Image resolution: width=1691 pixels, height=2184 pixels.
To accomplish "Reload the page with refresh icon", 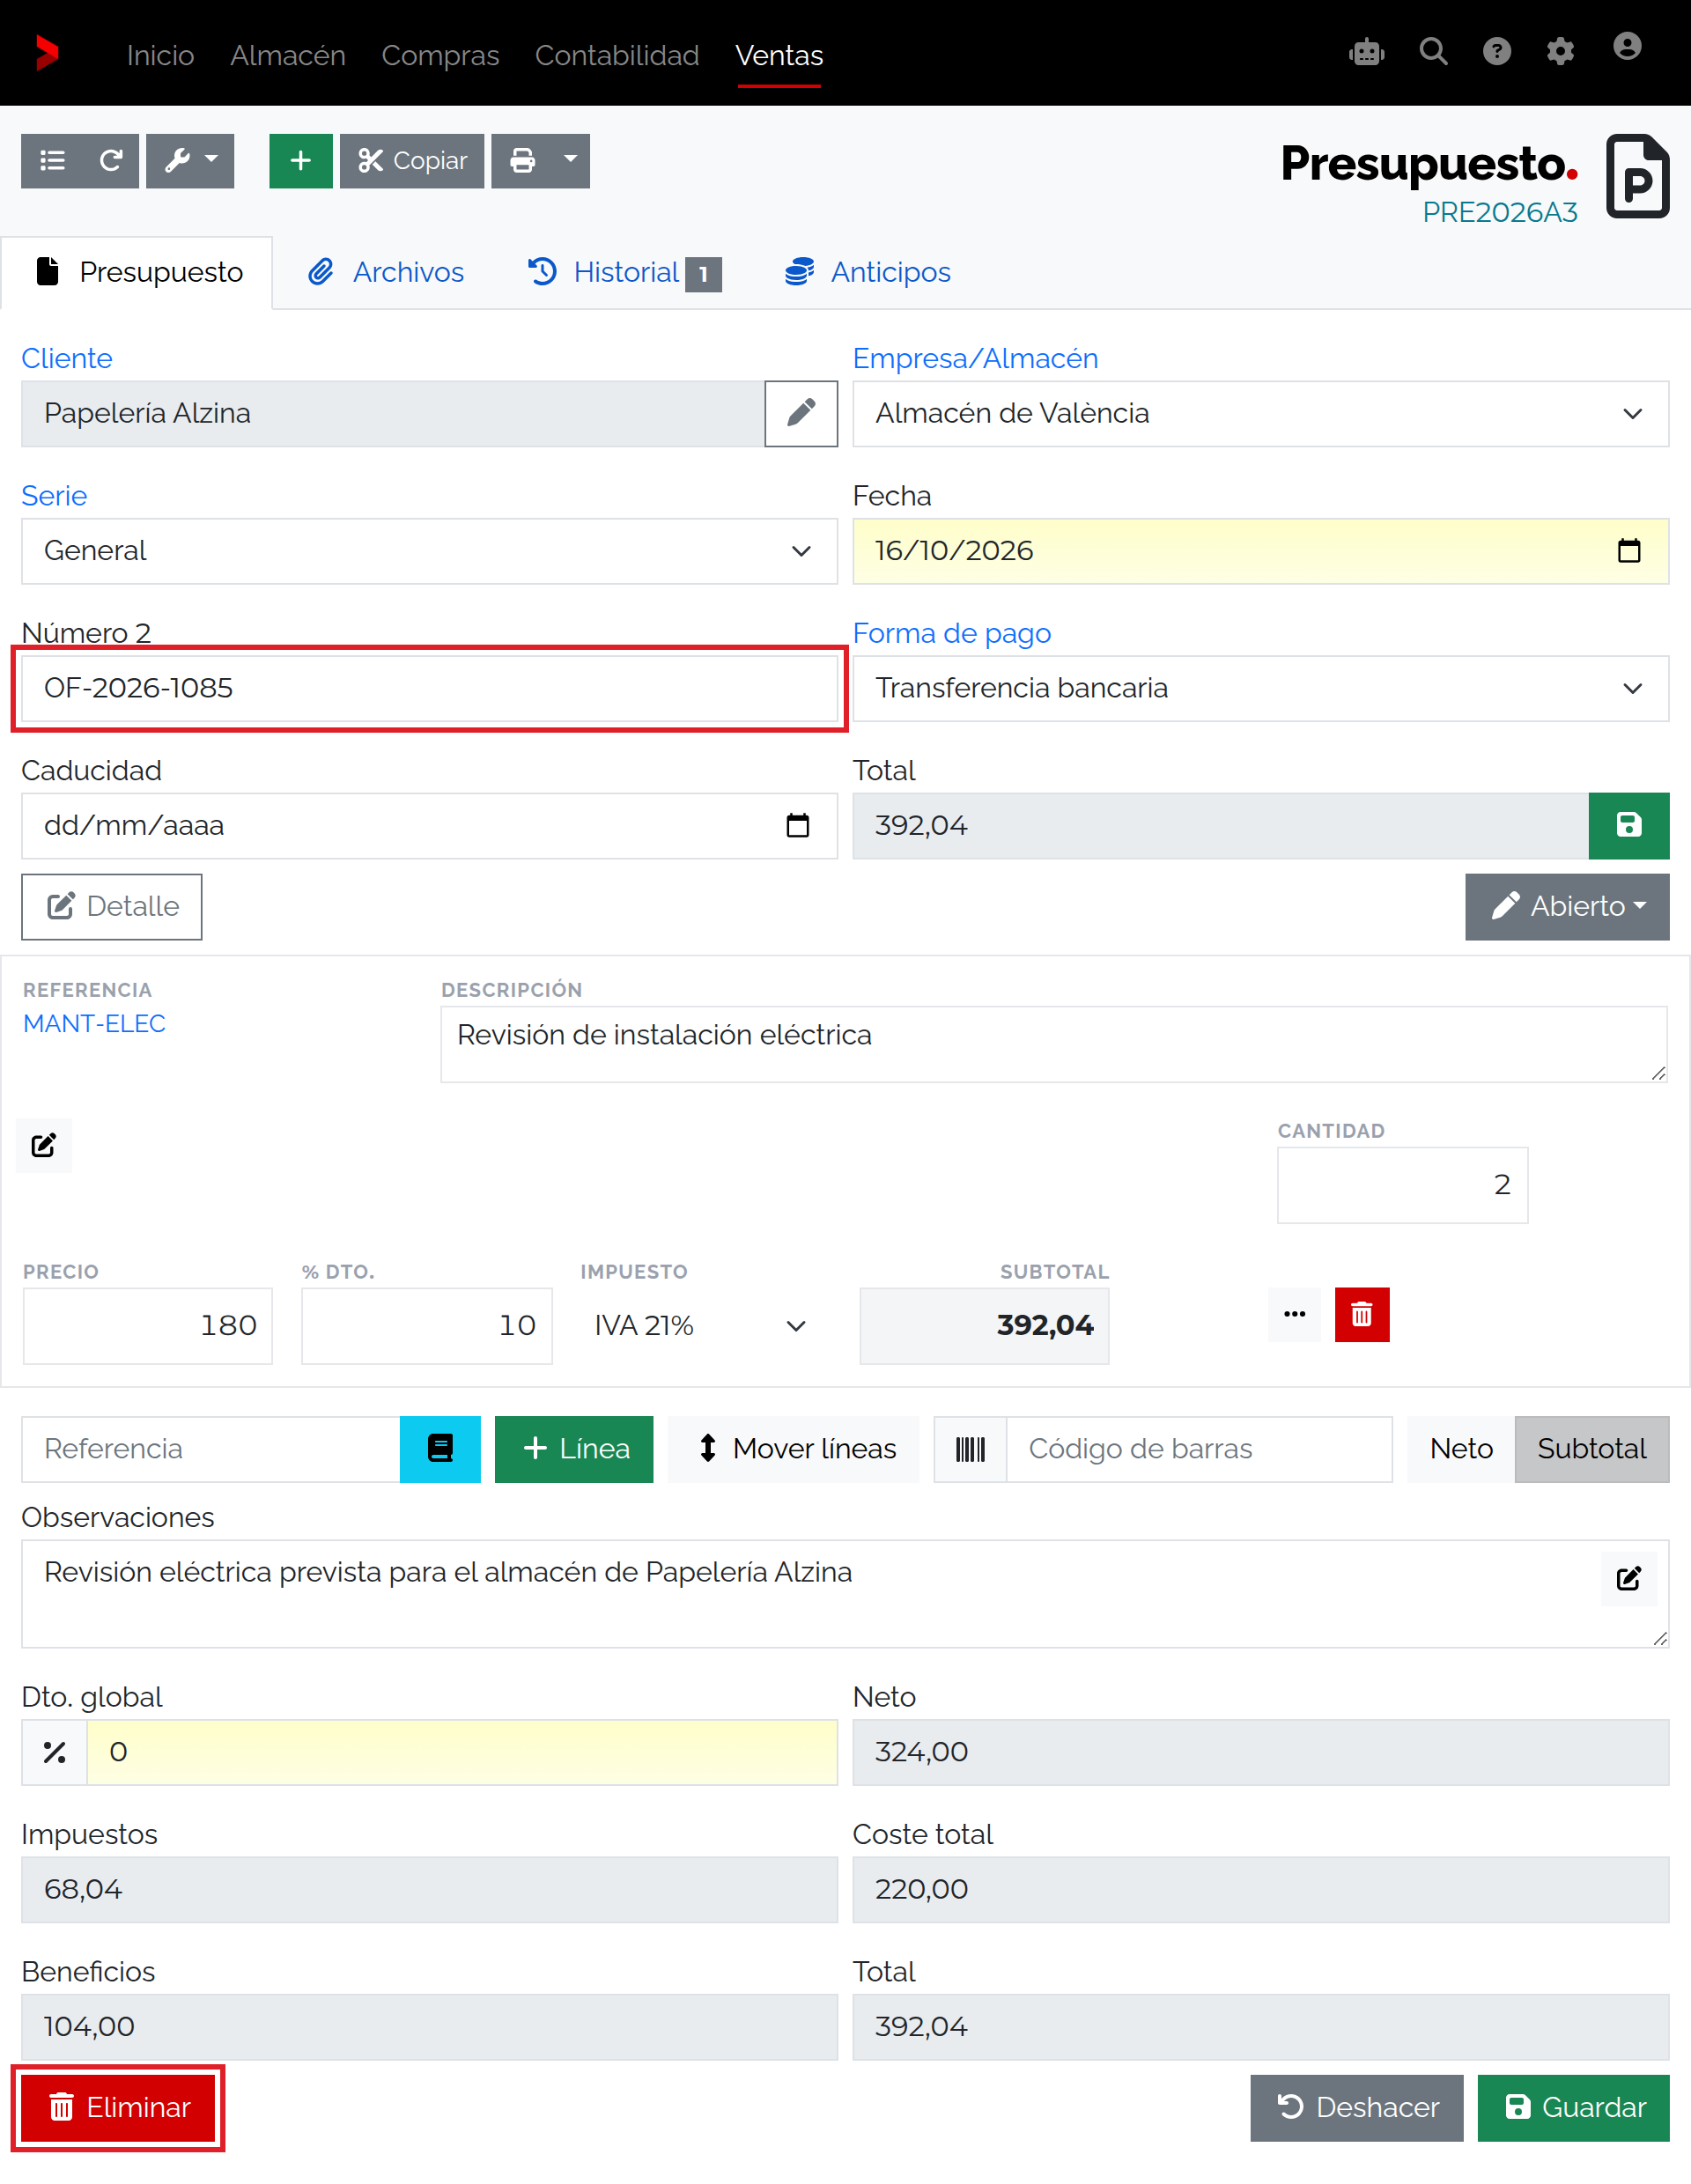I will point(111,160).
